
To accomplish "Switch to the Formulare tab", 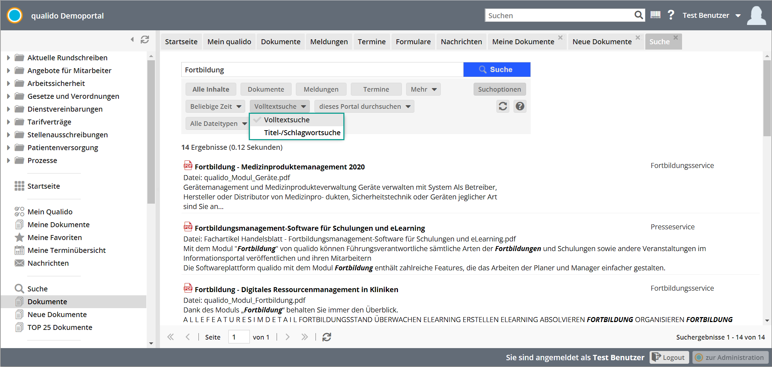I will pos(413,42).
